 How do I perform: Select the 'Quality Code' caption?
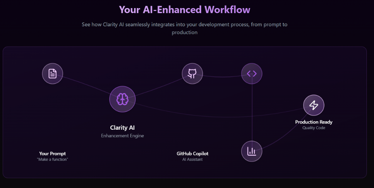(314, 128)
